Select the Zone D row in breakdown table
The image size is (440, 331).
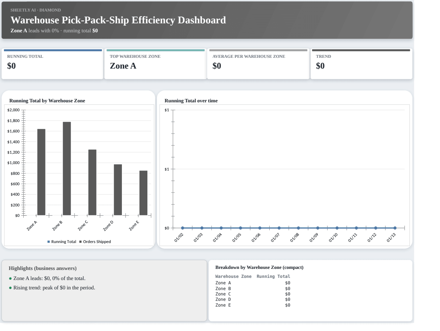click(253, 299)
